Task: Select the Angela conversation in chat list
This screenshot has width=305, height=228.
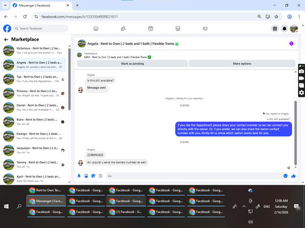Action: [34, 65]
